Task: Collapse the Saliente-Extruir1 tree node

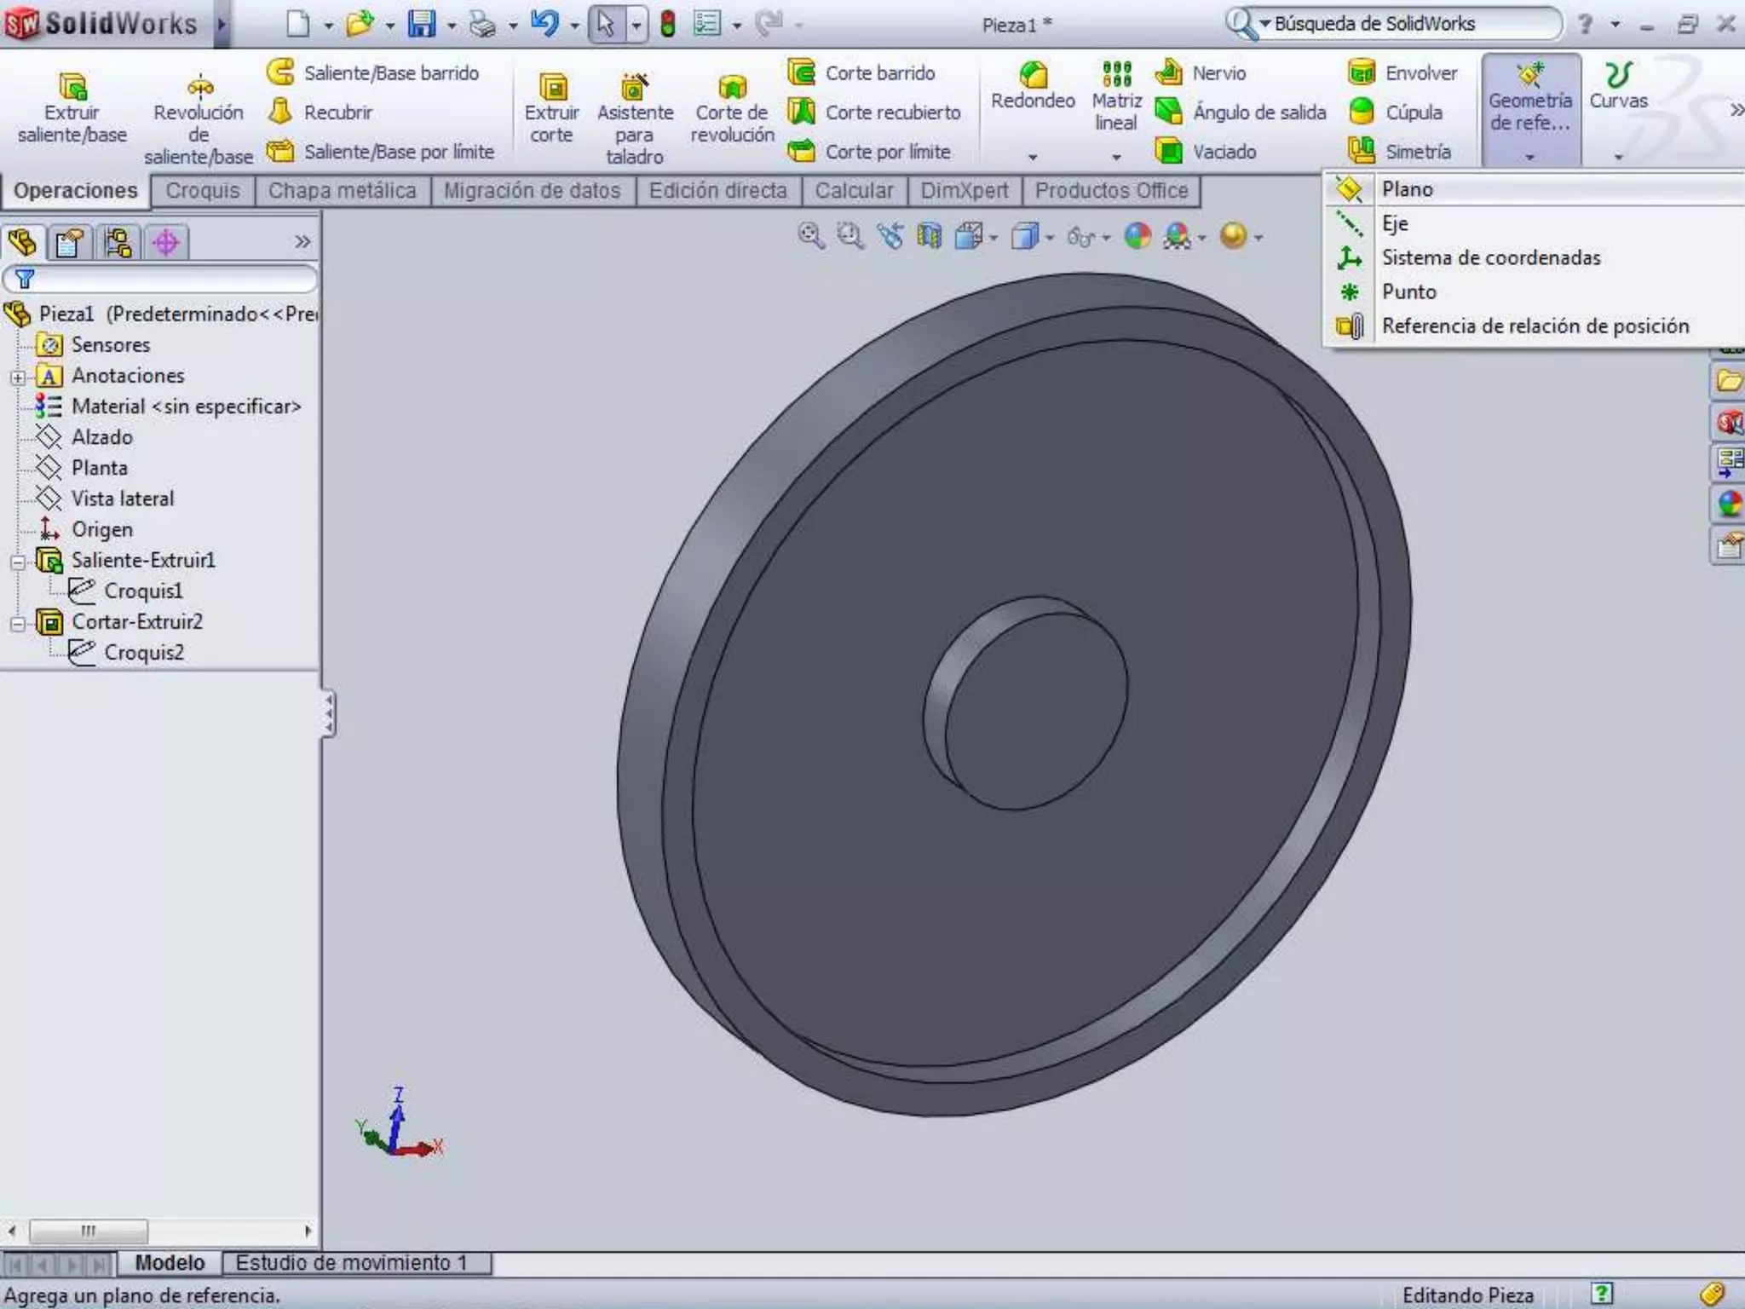Action: pos(18,562)
